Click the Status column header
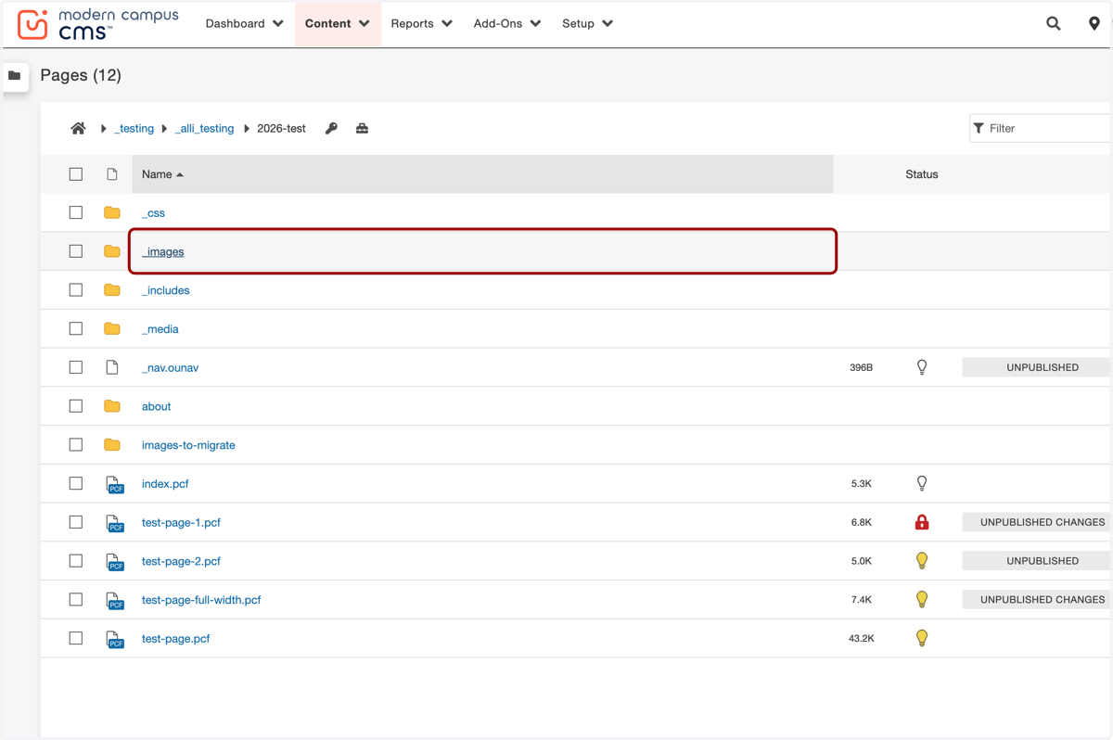 (x=922, y=174)
